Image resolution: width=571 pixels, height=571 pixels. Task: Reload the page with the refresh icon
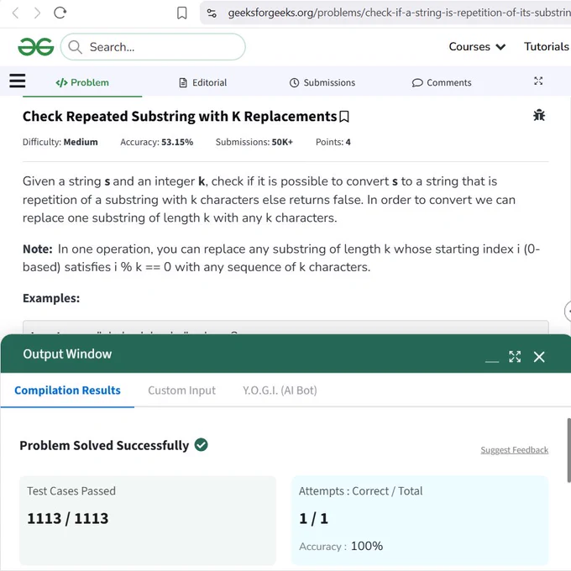(60, 13)
